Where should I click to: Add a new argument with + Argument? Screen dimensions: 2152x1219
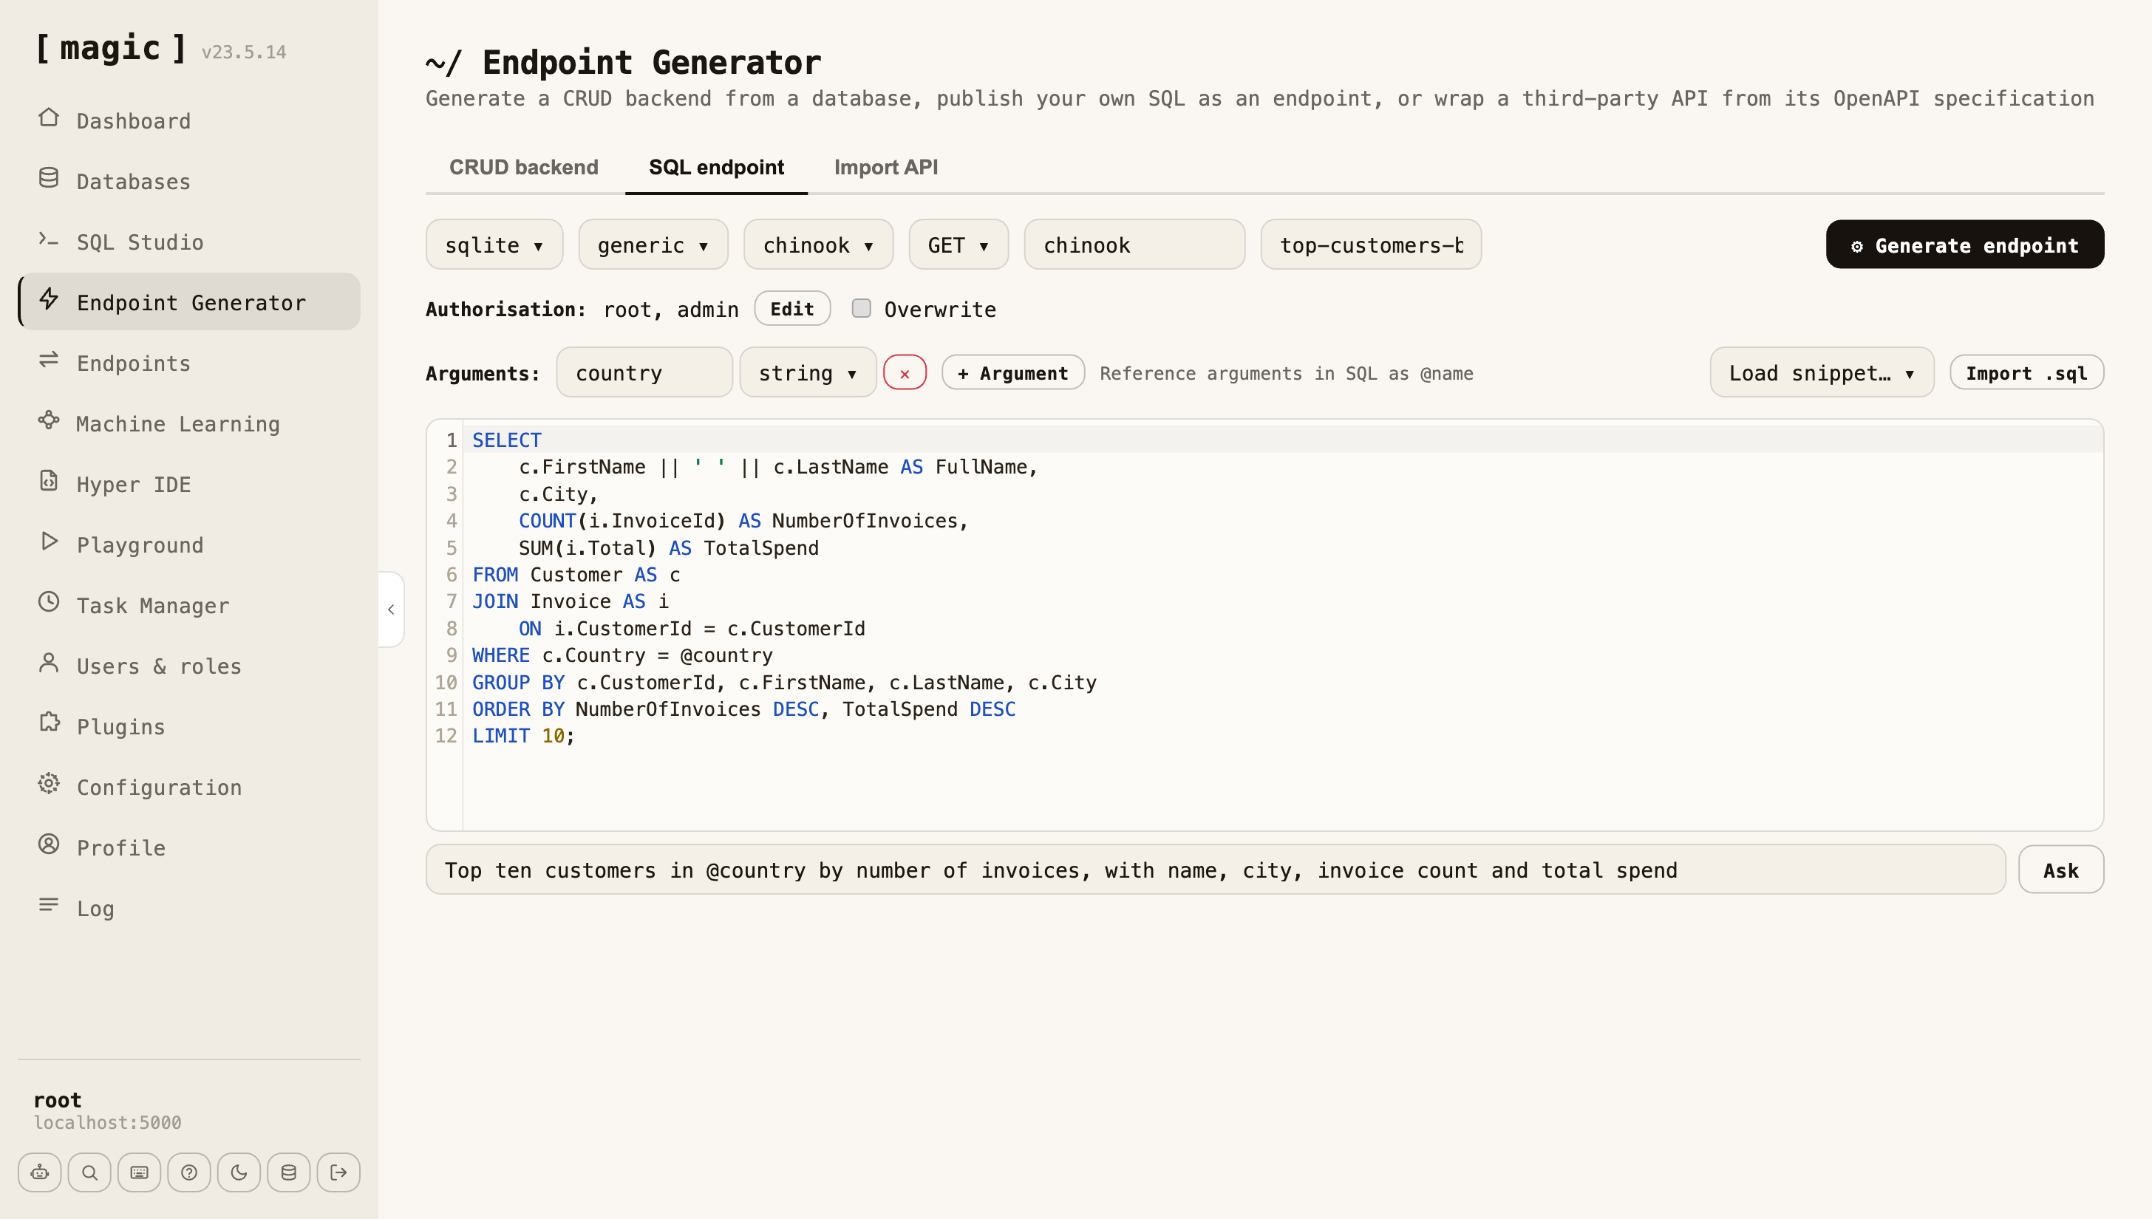1012,373
